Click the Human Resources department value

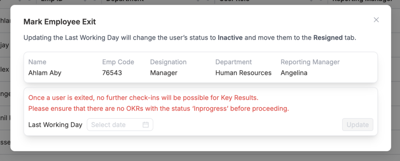click(243, 73)
